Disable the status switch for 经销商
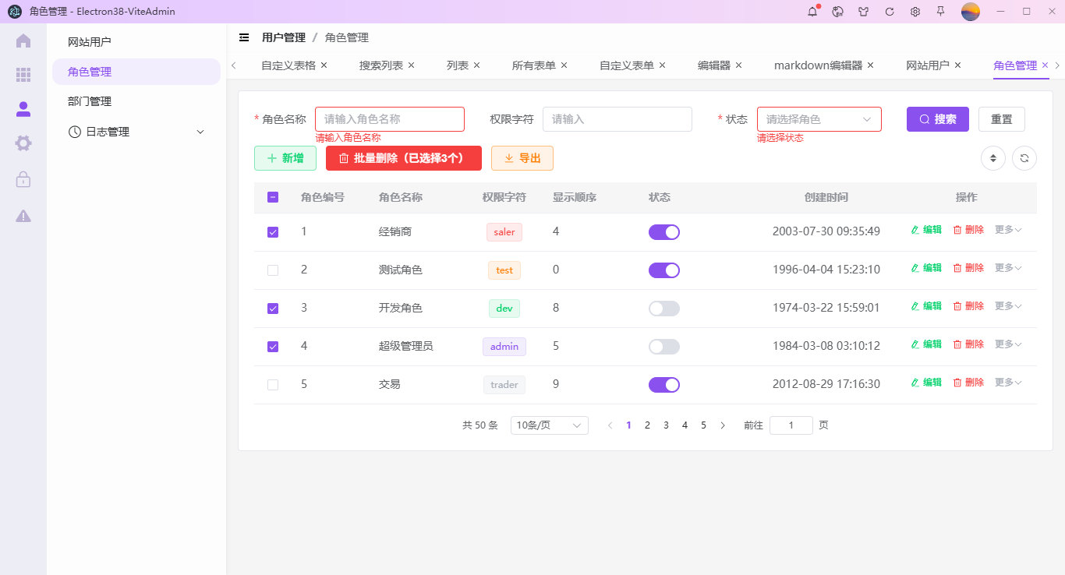Screen dimensions: 1065x575 point(663,231)
